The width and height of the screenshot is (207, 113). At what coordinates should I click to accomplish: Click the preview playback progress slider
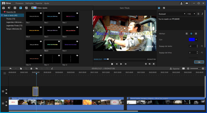[125, 59]
